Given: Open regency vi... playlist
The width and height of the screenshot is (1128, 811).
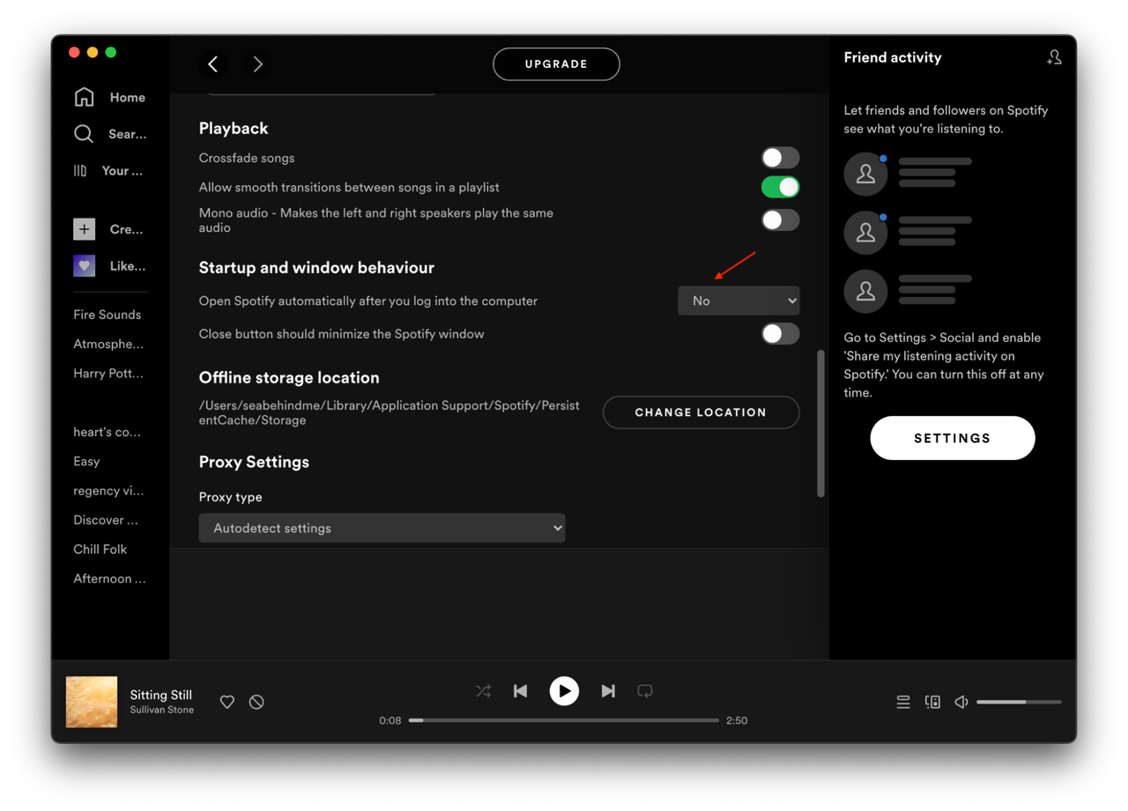Looking at the screenshot, I should coord(108,490).
